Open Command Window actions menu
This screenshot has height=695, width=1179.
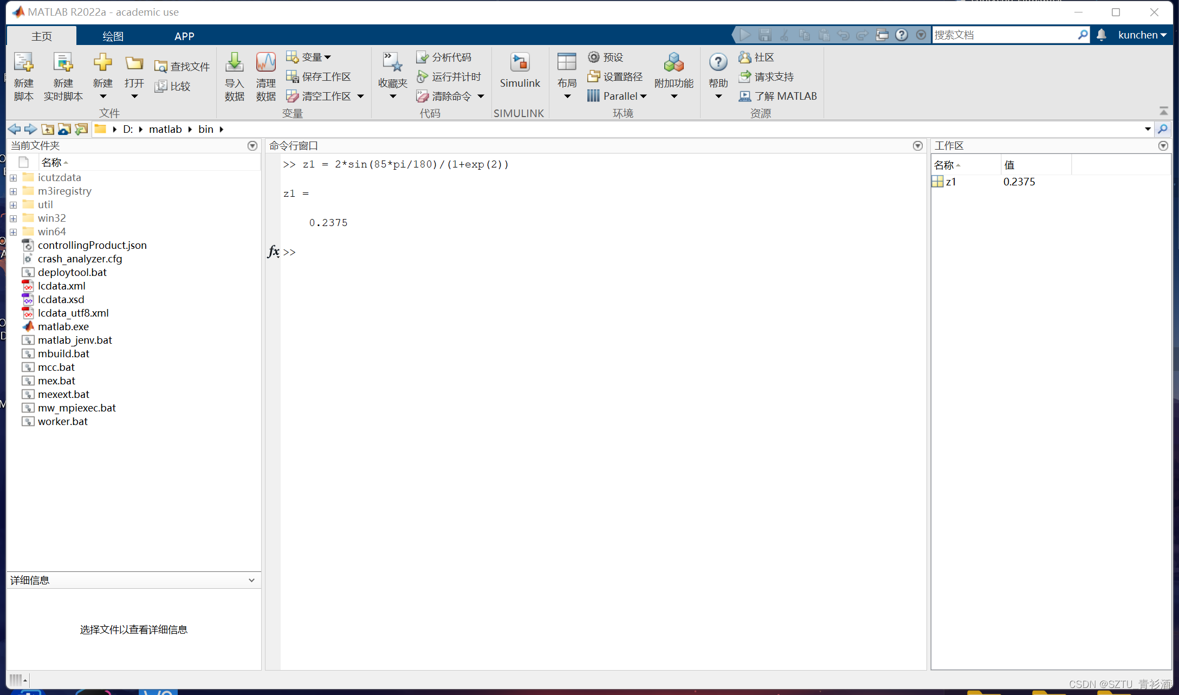pos(917,146)
